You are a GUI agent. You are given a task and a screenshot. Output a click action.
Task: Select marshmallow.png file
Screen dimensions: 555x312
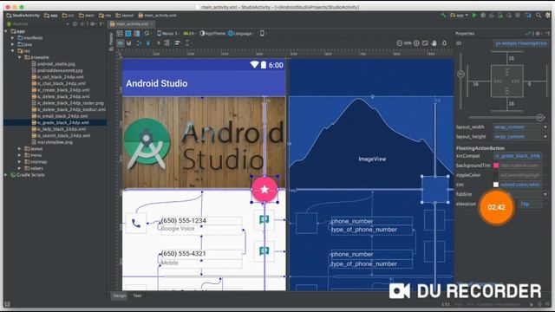pyautogui.click(x=55, y=142)
